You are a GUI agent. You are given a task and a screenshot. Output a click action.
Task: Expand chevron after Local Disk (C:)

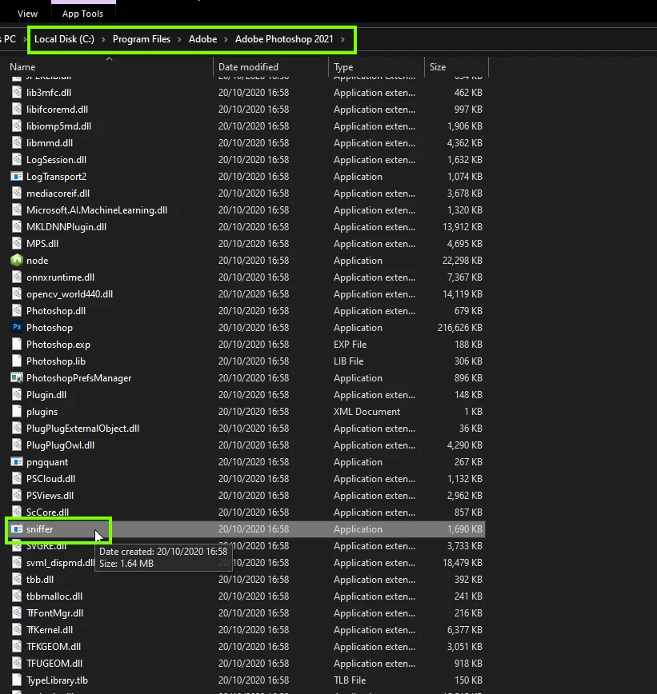click(103, 39)
